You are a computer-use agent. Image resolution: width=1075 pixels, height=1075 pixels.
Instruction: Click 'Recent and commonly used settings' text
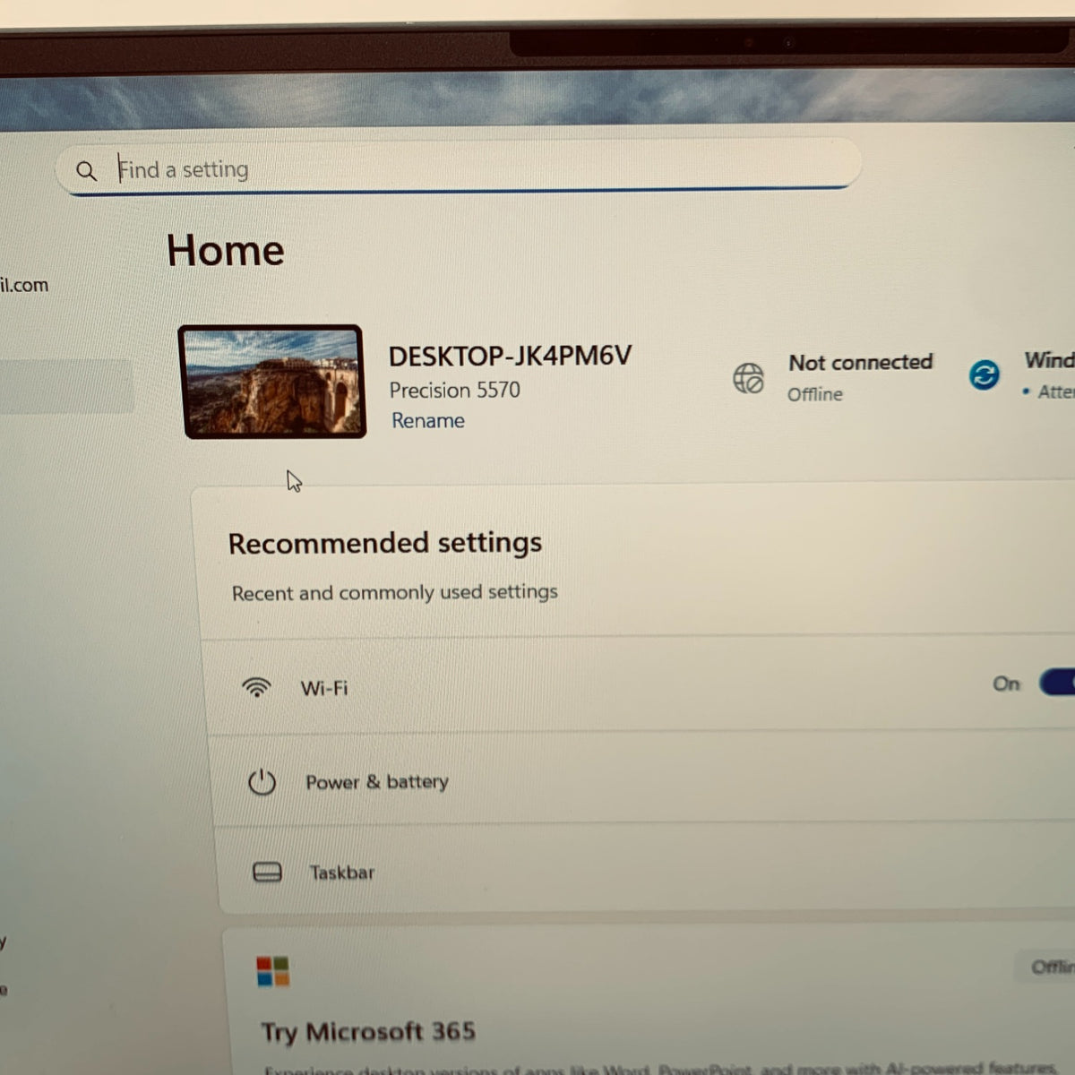(x=394, y=592)
